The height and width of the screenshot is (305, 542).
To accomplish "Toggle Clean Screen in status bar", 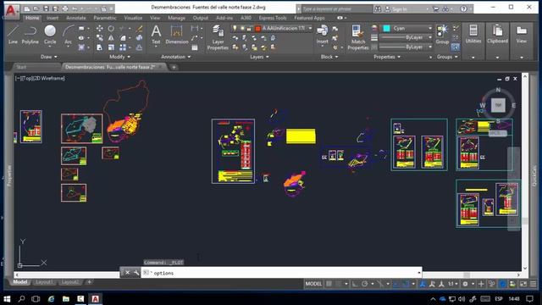I will pos(523,284).
